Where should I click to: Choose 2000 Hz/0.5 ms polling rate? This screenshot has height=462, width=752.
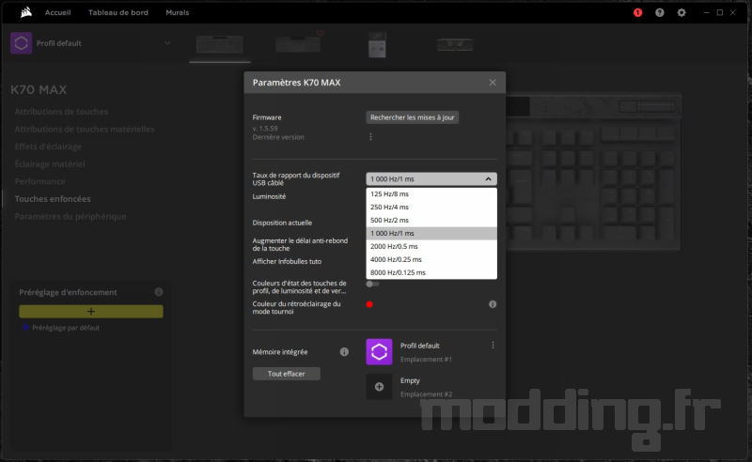tap(431, 246)
